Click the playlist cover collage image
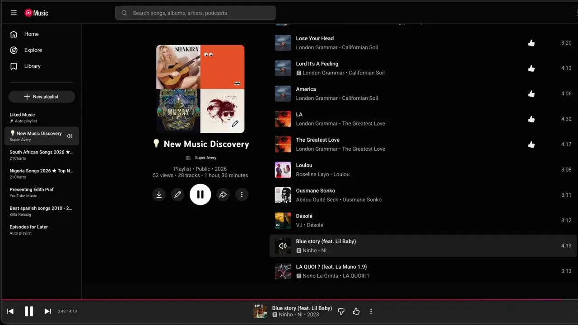 [200, 88]
